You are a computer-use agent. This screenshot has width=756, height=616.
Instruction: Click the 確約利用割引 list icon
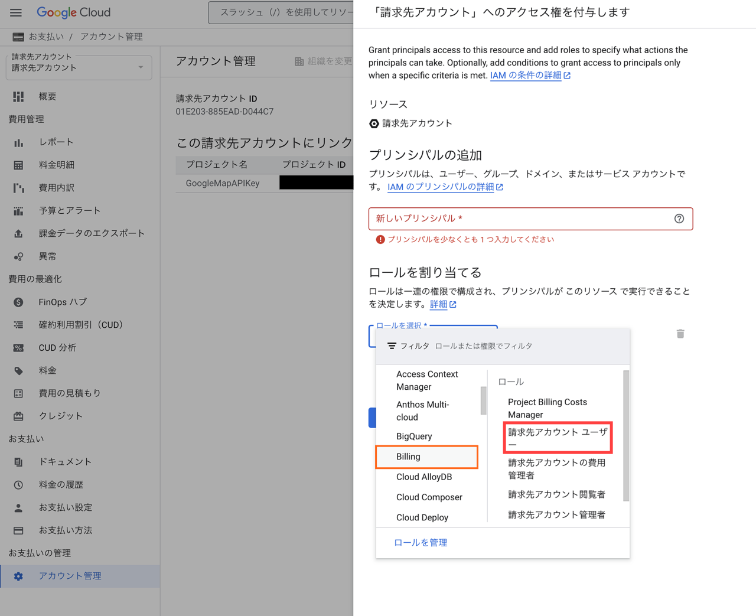[18, 325]
